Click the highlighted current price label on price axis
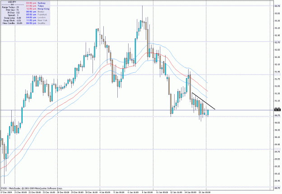Image resolution: width=282 pixels, height=194 pixels. 277,110
